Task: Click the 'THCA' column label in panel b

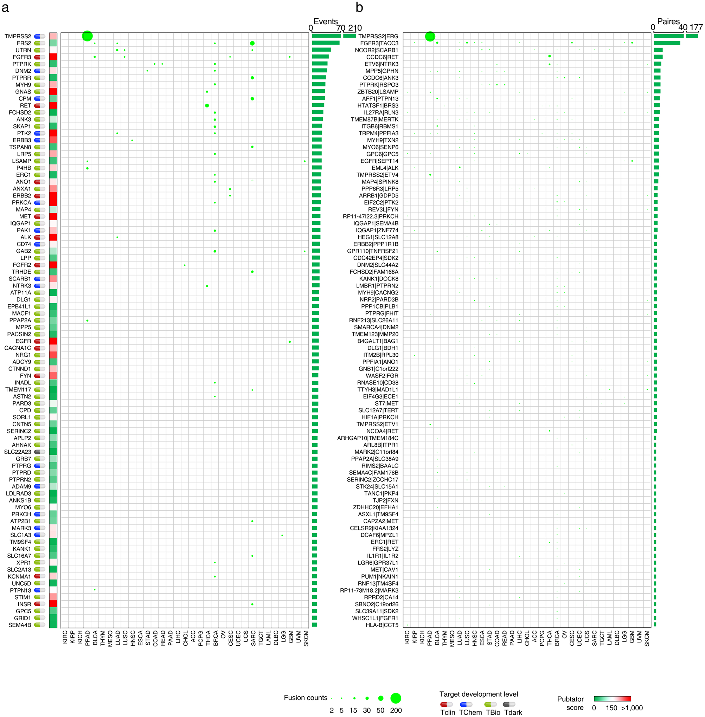Action: coord(550,639)
